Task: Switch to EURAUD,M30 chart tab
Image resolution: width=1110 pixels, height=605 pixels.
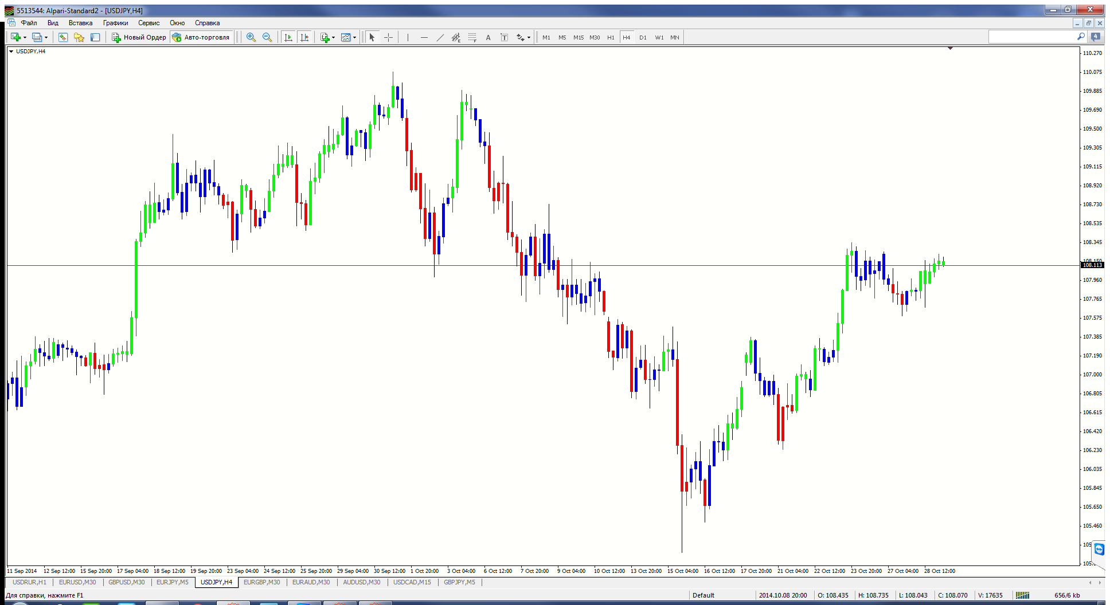Action: (311, 582)
